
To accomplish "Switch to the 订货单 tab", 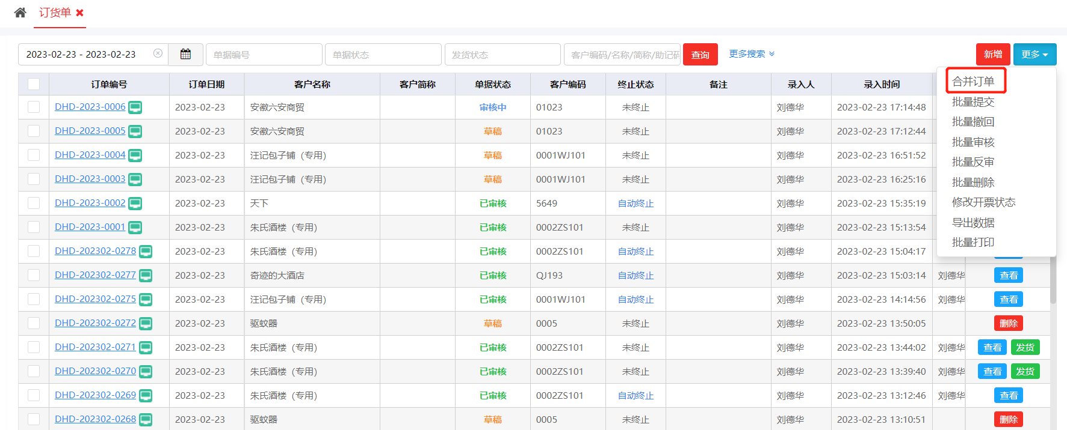I will pos(55,13).
